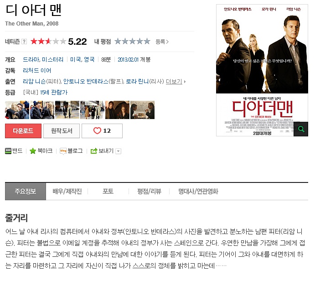Share via the Band icon
315x281 pixels.
tap(8, 151)
